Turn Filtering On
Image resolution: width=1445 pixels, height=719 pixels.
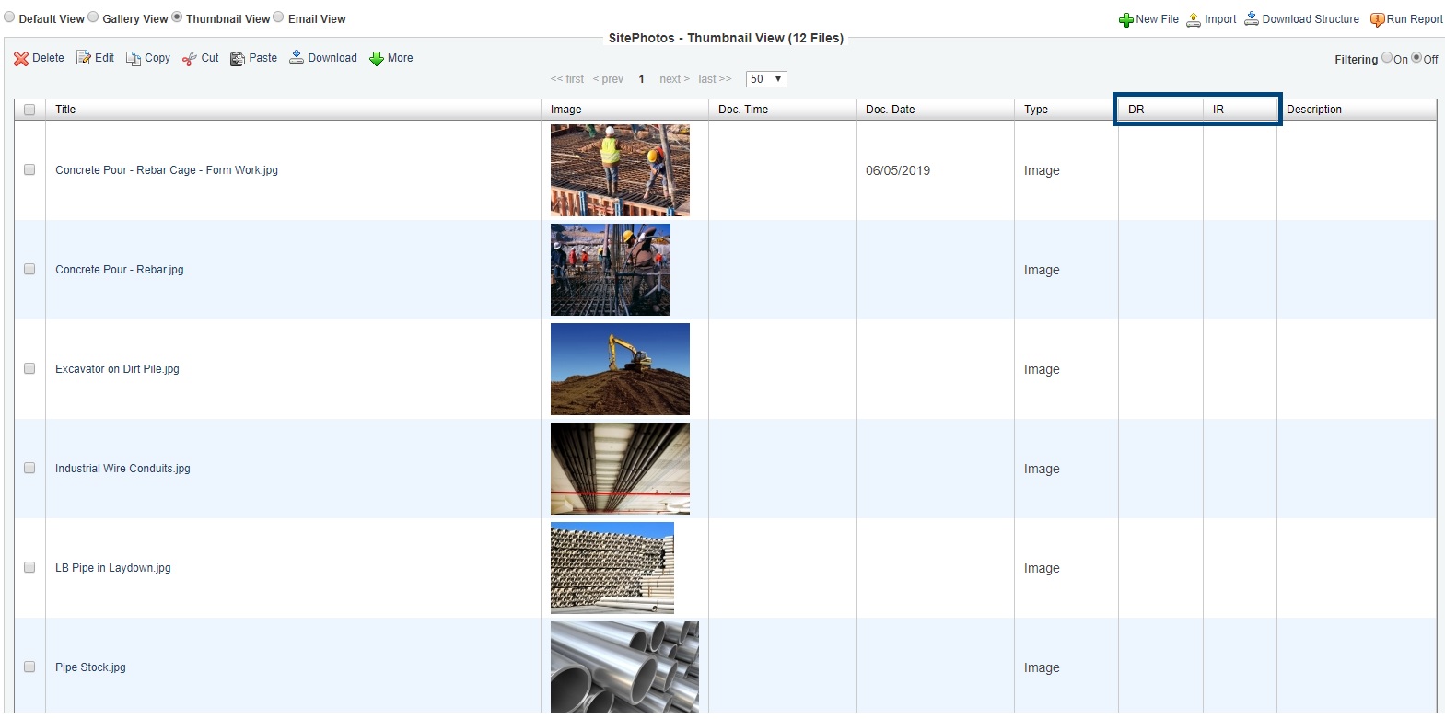click(1387, 58)
